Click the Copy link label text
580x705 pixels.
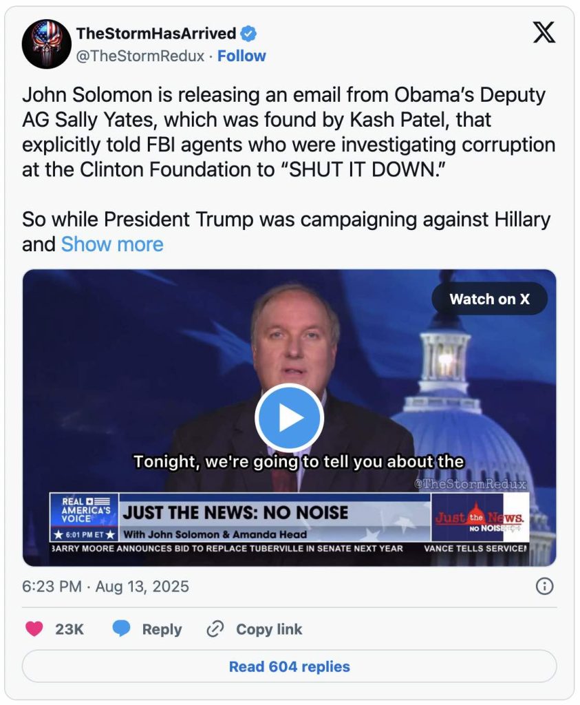click(x=269, y=629)
